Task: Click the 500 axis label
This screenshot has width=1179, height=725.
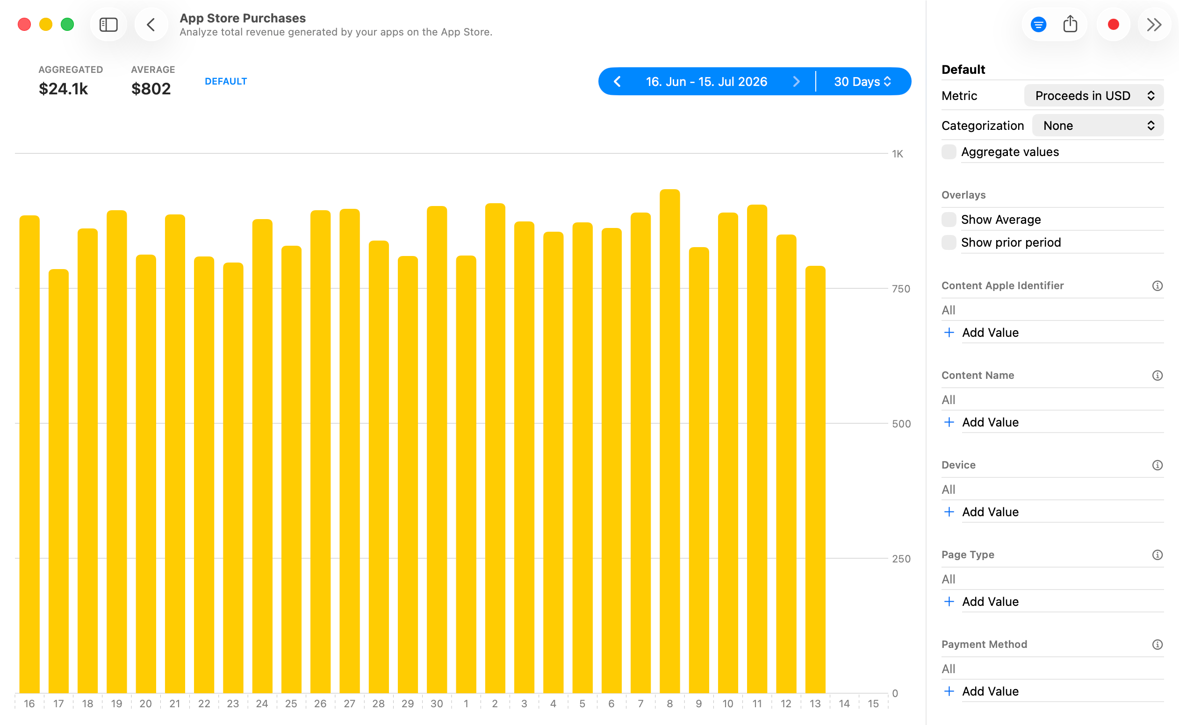Action: tap(901, 424)
